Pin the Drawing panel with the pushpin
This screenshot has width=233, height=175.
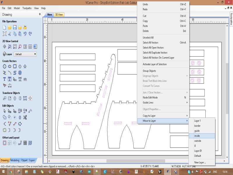coord(40,14)
